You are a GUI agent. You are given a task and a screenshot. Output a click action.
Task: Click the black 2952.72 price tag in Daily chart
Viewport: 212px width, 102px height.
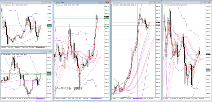[107, 17]
